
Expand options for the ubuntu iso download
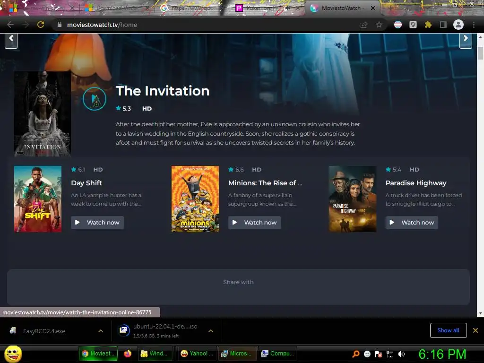211,331
